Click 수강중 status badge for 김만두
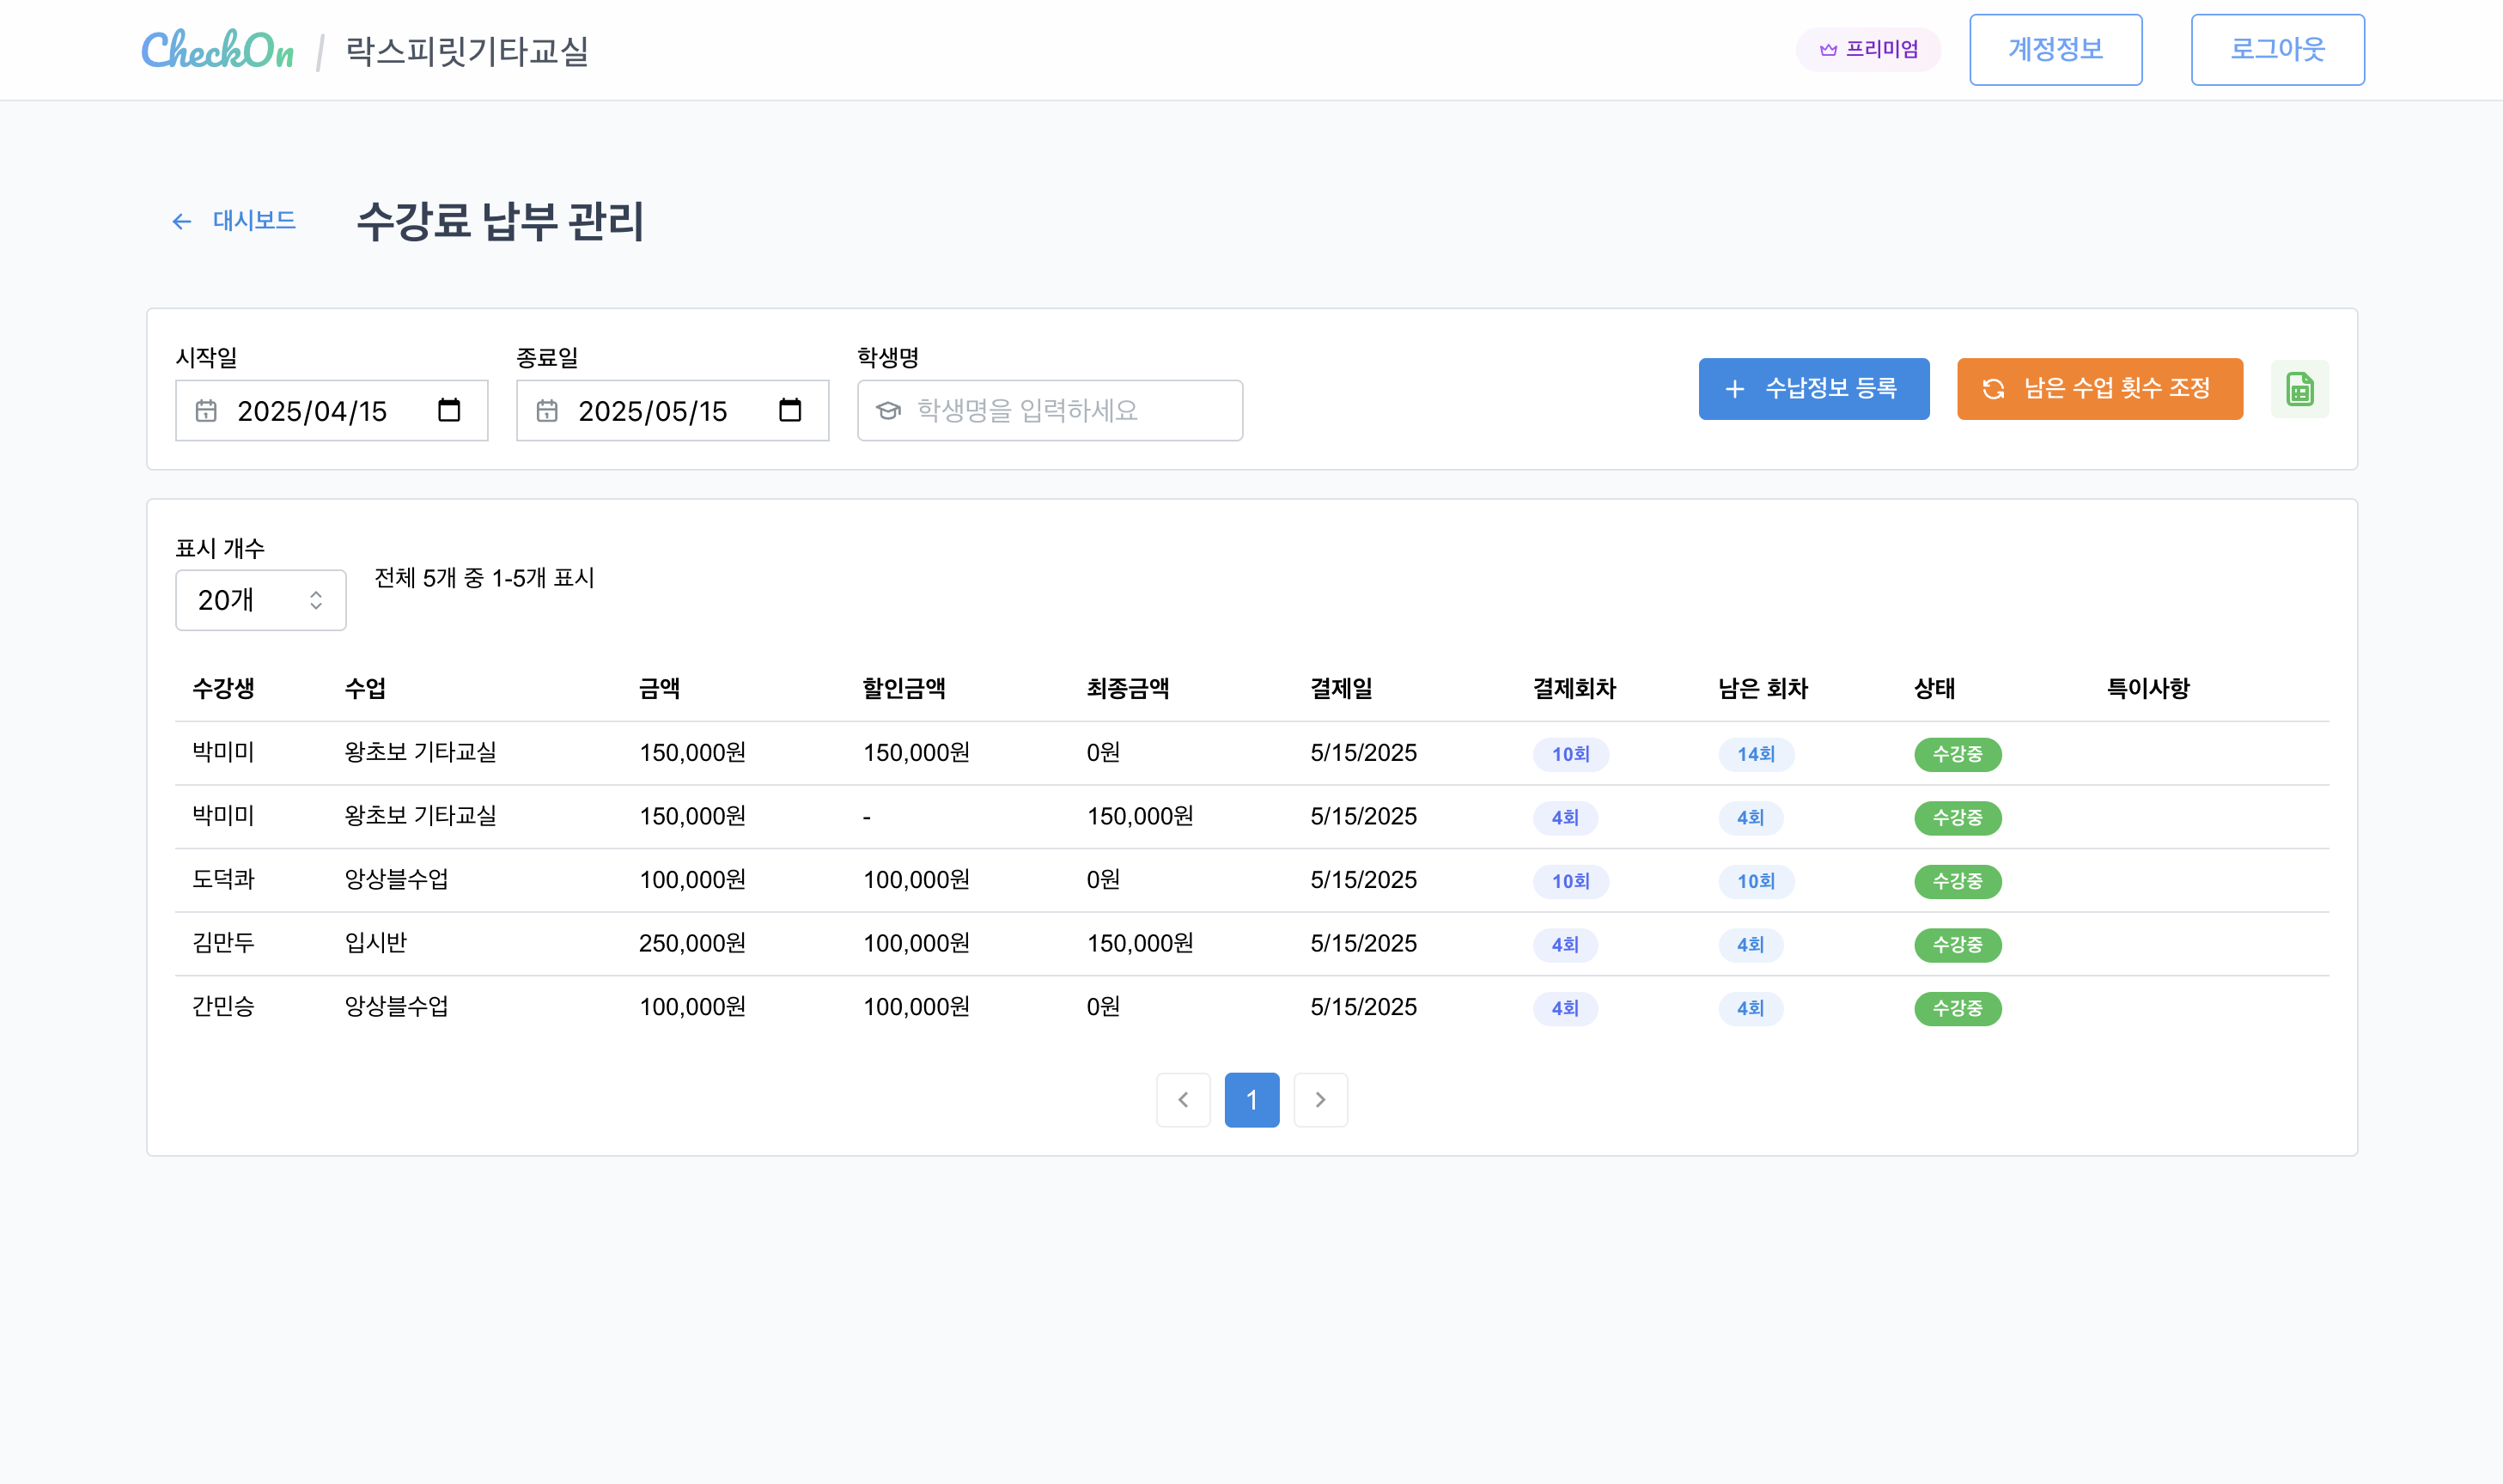This screenshot has height=1484, width=2503. click(x=1957, y=945)
